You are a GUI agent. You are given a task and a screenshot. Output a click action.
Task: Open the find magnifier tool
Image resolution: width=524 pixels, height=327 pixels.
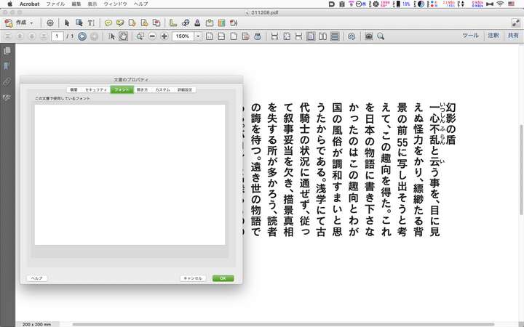[381, 36]
